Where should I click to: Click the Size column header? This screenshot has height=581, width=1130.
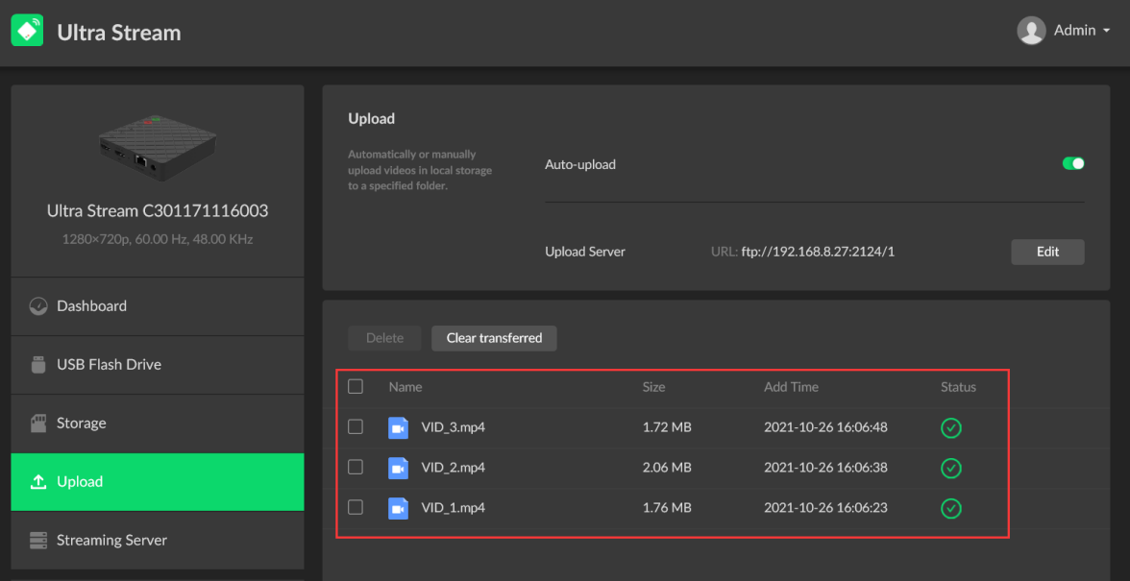(x=653, y=387)
